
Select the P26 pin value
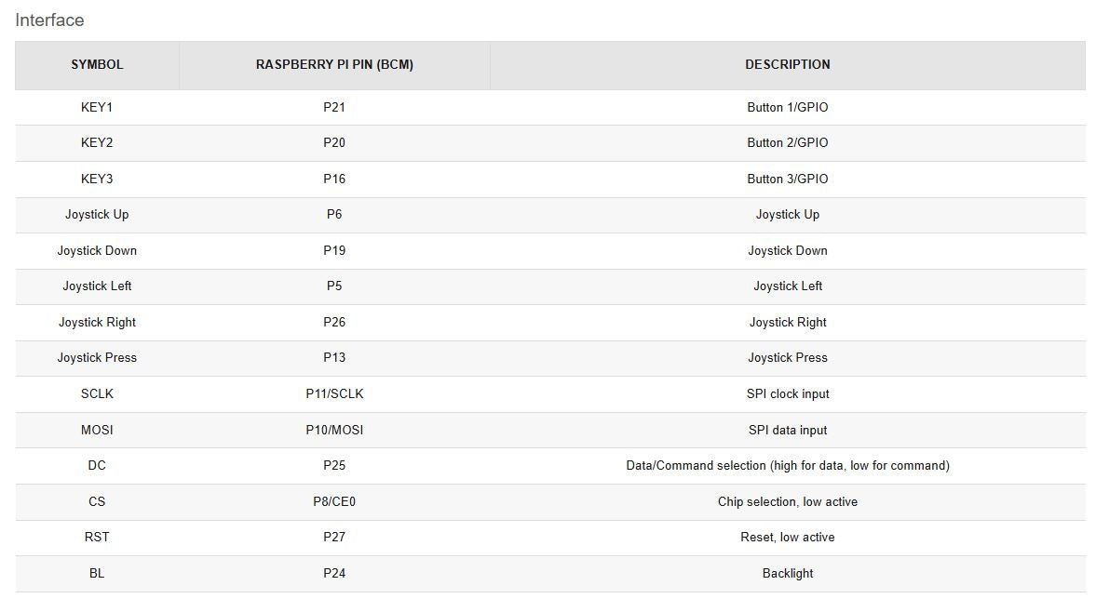coord(334,322)
